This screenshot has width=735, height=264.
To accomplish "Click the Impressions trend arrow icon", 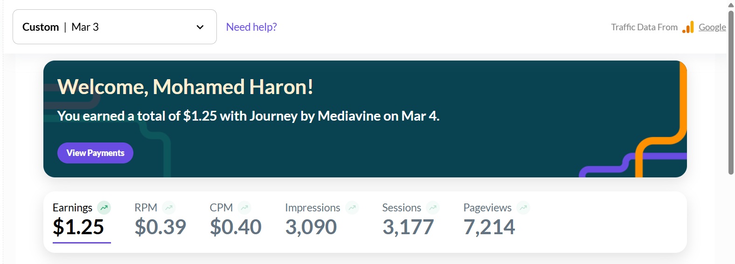I will [x=352, y=208].
